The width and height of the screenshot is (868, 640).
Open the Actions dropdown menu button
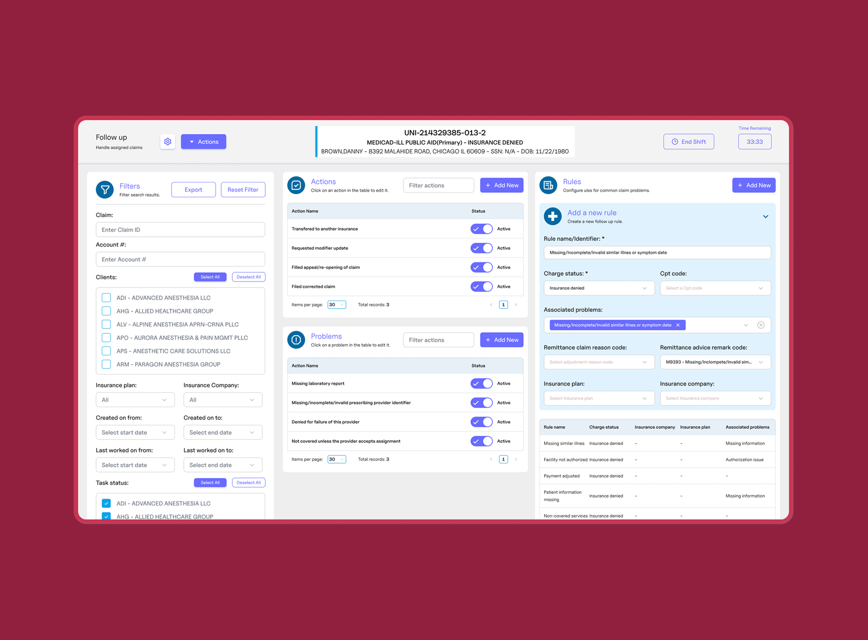point(204,142)
